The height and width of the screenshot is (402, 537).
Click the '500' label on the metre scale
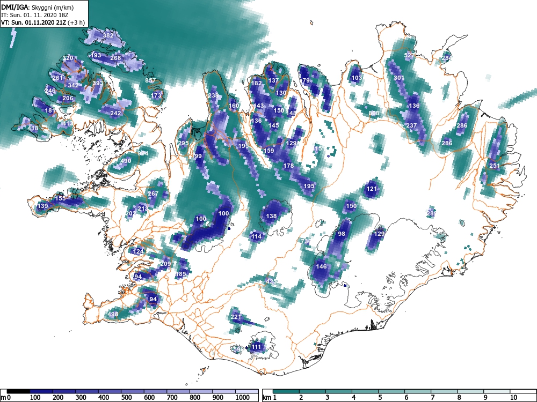[x=126, y=398]
